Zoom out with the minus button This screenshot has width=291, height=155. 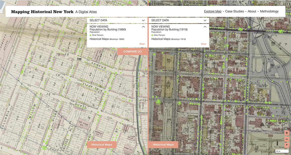click(287, 139)
